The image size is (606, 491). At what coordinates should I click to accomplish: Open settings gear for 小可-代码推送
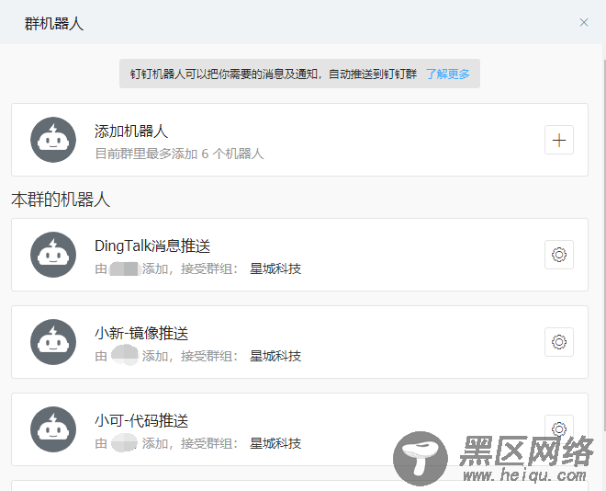click(559, 428)
